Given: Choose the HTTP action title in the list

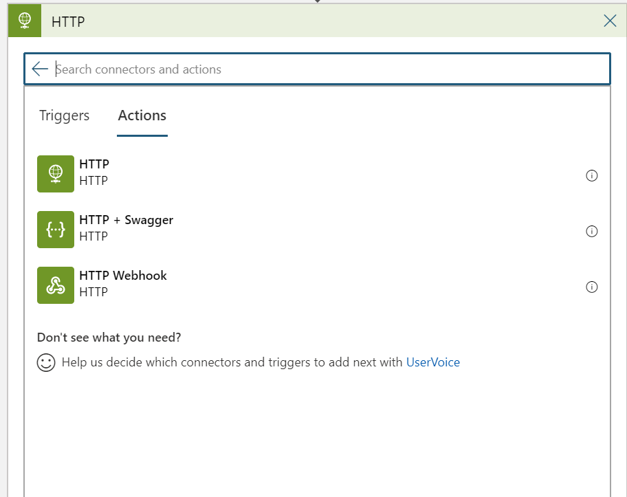Looking at the screenshot, I should (x=94, y=164).
